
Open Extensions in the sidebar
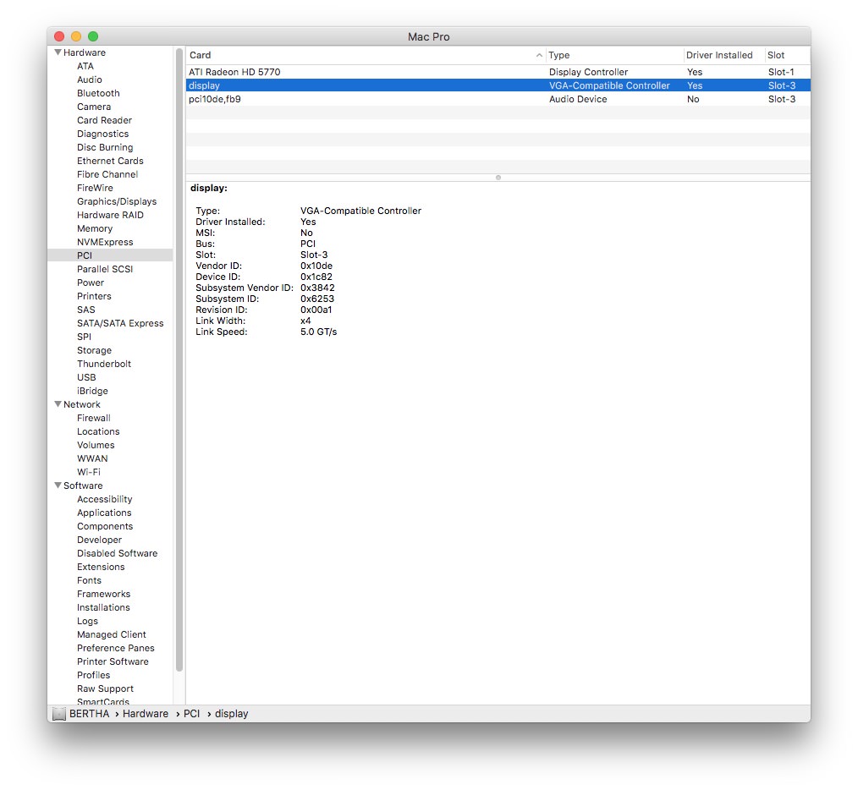(x=101, y=567)
